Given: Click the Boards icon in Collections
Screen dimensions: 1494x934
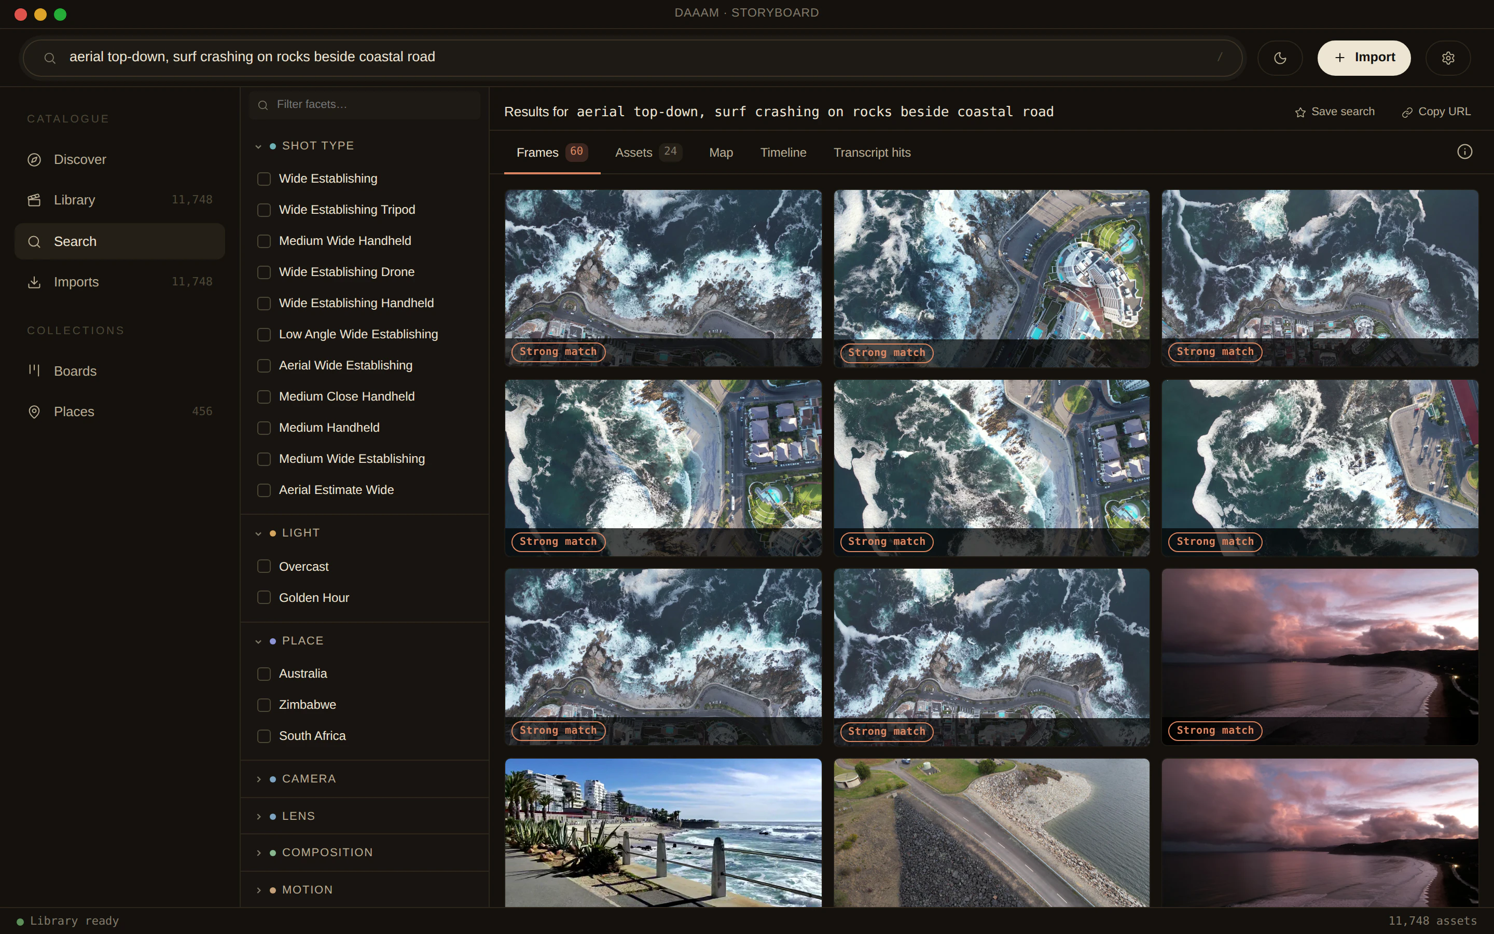Looking at the screenshot, I should (x=34, y=370).
